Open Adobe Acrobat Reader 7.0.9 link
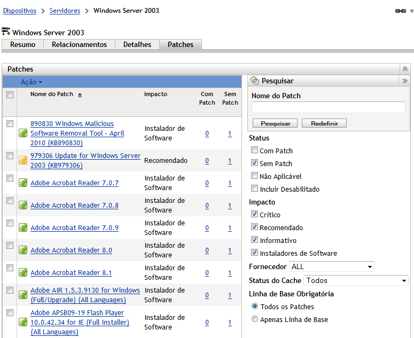This screenshot has height=338, width=414. (74, 227)
